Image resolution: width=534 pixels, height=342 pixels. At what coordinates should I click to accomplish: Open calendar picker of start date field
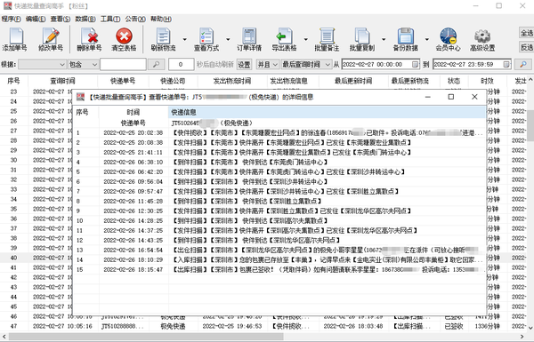coord(415,64)
